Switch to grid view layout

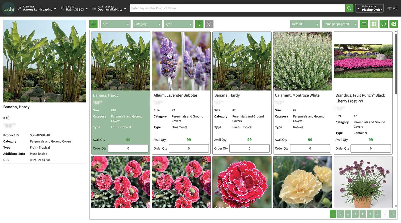click(374, 24)
